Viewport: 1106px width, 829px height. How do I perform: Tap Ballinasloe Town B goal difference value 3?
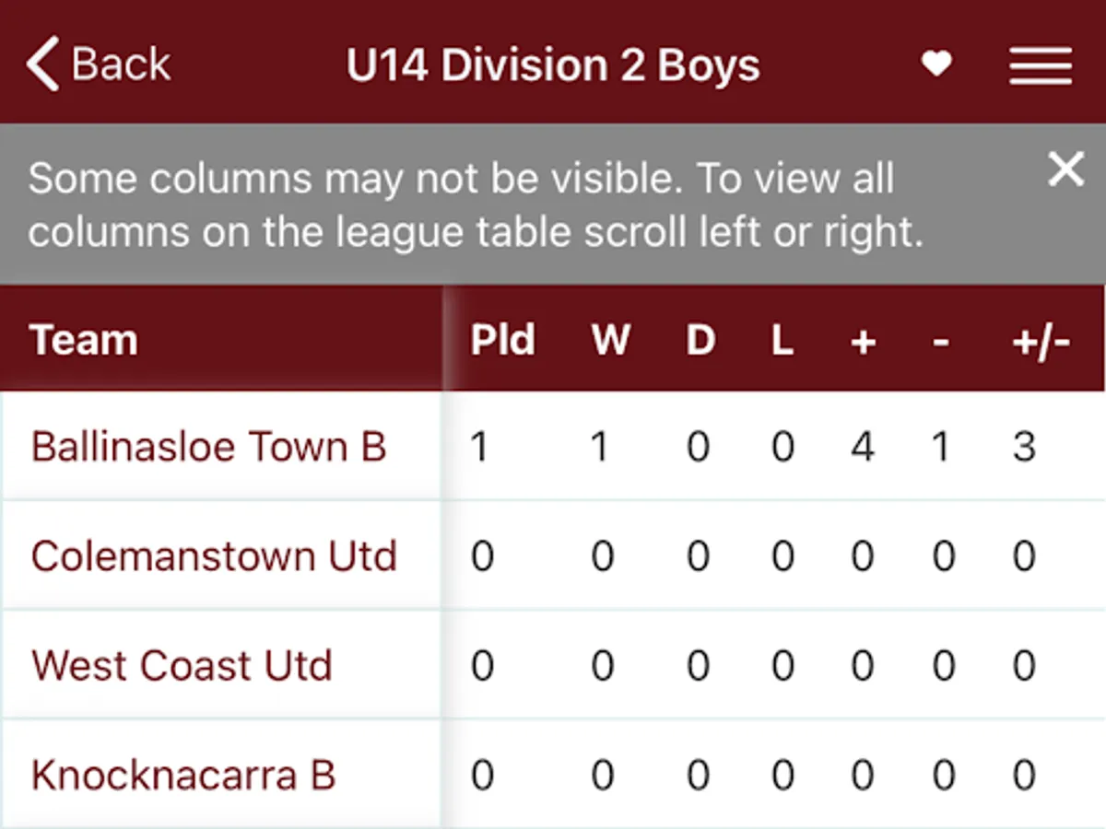[x=1024, y=448]
